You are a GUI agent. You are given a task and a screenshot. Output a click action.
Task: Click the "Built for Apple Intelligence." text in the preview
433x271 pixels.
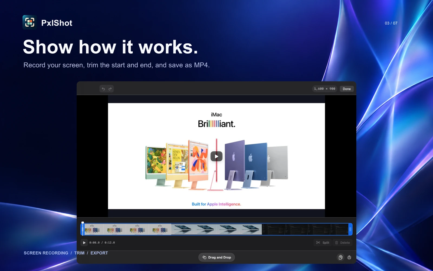tap(216, 204)
